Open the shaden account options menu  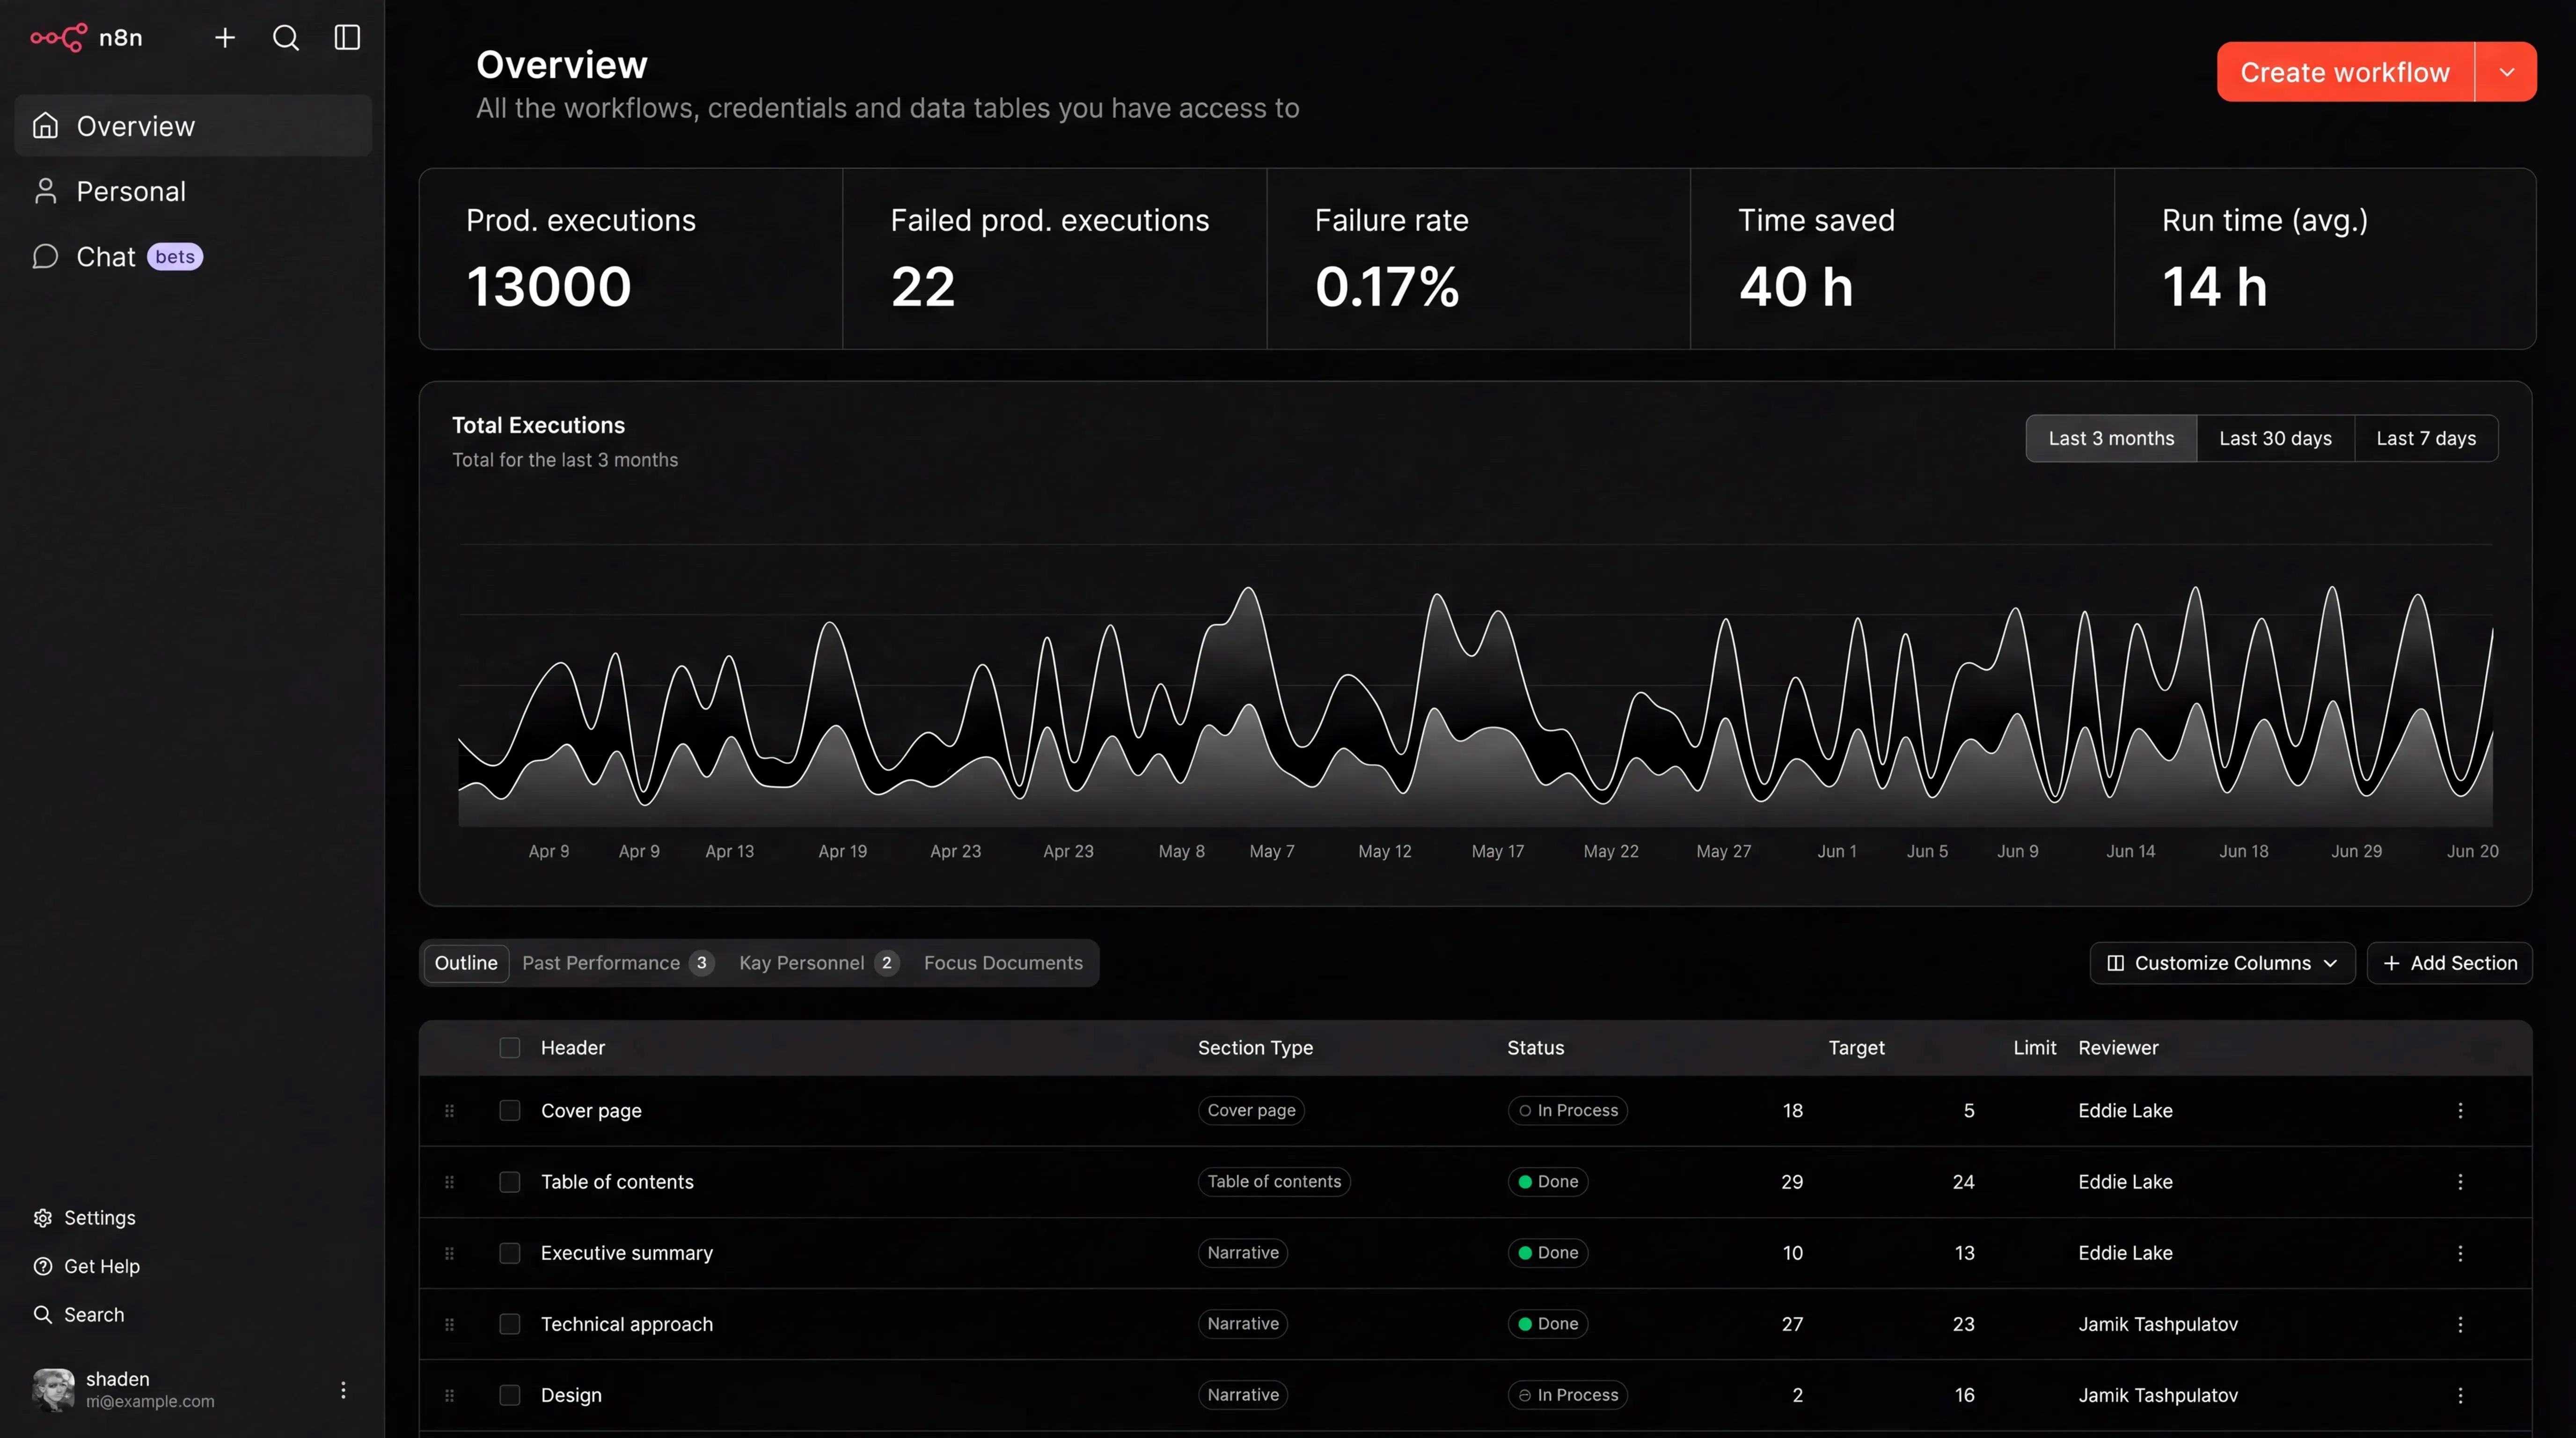pyautogui.click(x=343, y=1390)
